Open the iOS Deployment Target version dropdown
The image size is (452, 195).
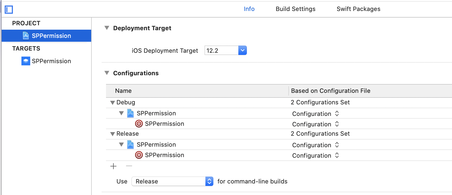pos(242,51)
